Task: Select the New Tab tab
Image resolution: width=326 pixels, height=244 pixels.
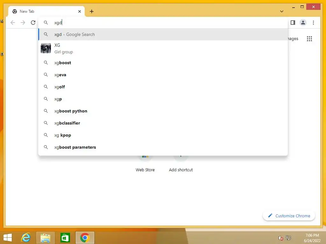Action: 46,11
